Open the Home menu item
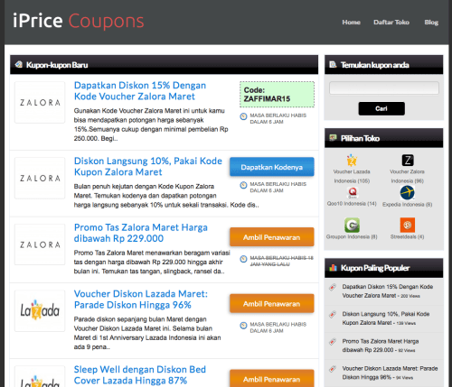 pyautogui.click(x=351, y=23)
